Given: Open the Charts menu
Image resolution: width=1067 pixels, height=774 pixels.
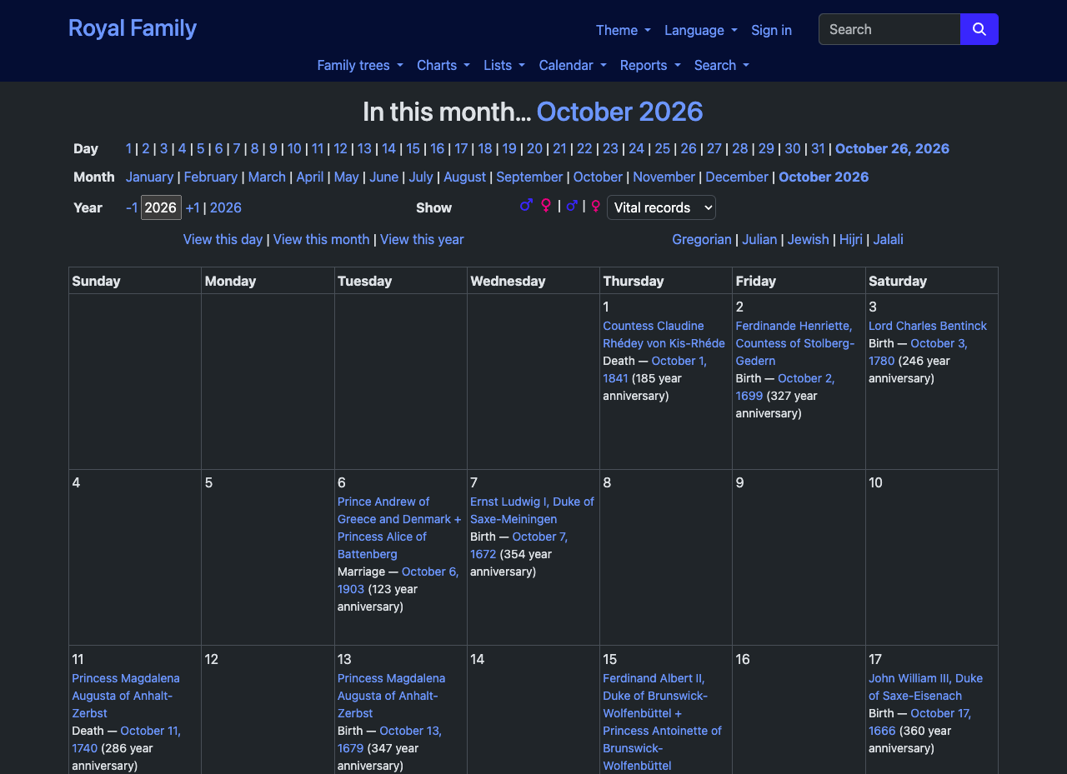Looking at the screenshot, I should point(443,65).
